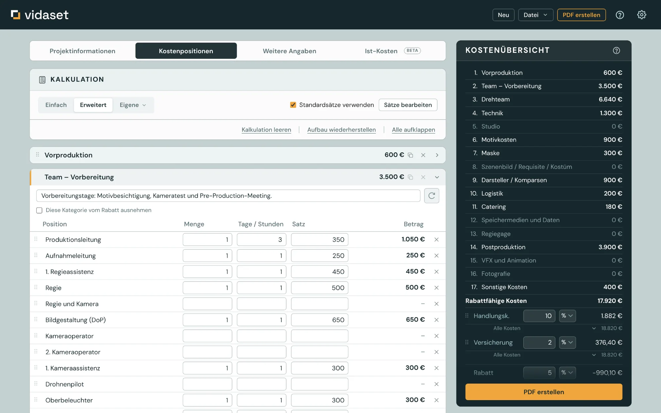Remove the Team – Vorbereitung category
661x413 pixels.
(x=423, y=177)
